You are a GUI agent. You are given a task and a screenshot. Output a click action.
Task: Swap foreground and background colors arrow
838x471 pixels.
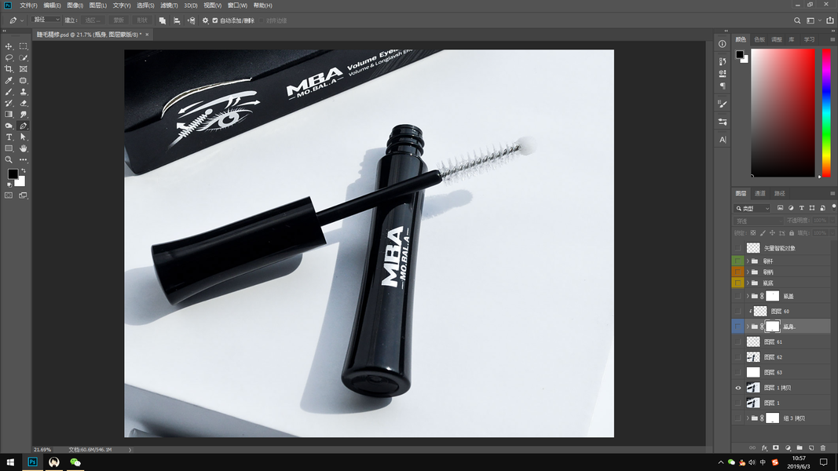click(x=23, y=171)
